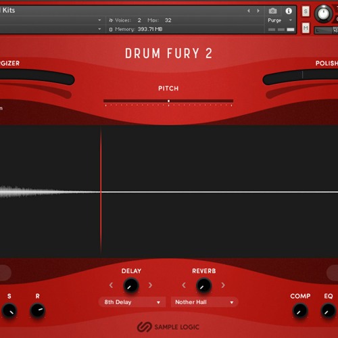Click the red playhead marker in waveform

[101, 191]
